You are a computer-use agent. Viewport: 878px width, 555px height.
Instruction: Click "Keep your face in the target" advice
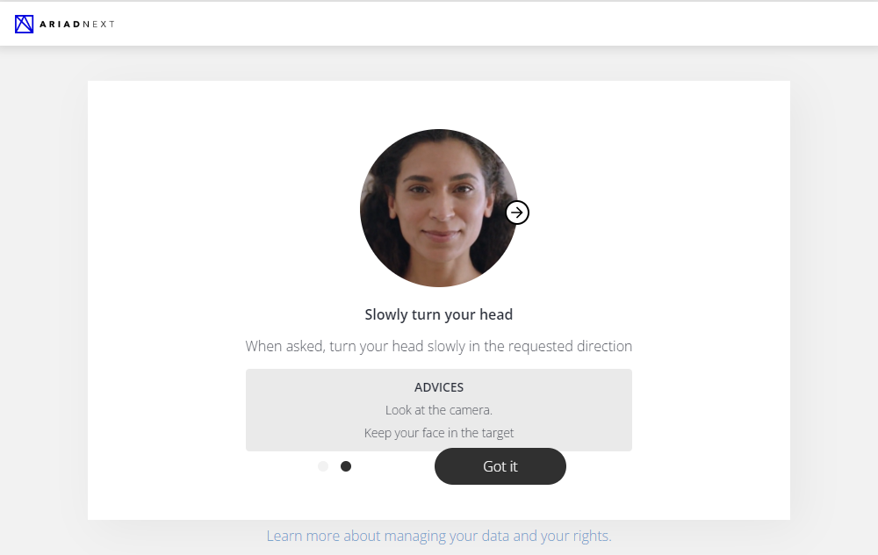click(x=439, y=433)
